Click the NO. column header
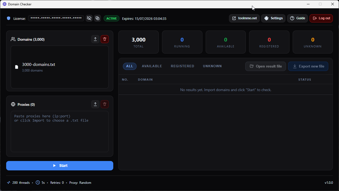 (125, 80)
